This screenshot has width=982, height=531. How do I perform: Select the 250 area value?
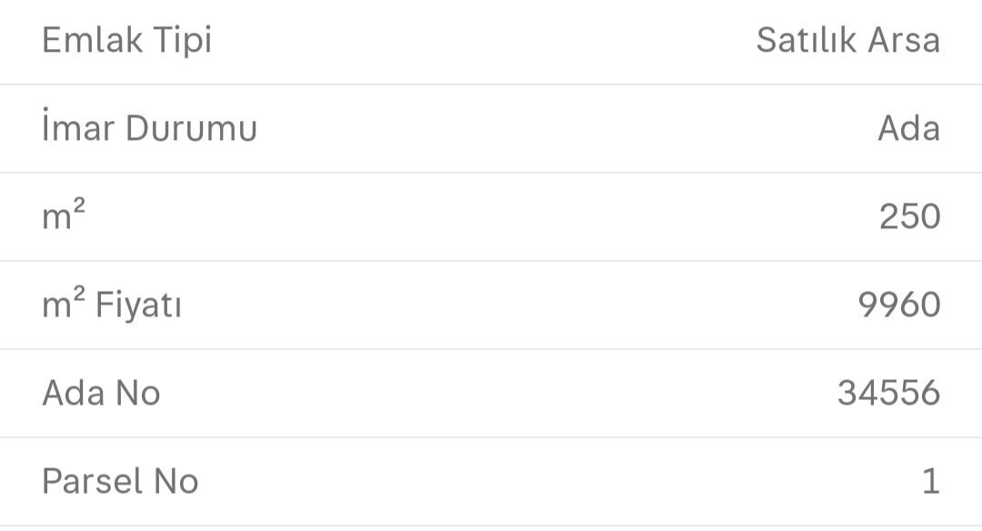pos(909,217)
